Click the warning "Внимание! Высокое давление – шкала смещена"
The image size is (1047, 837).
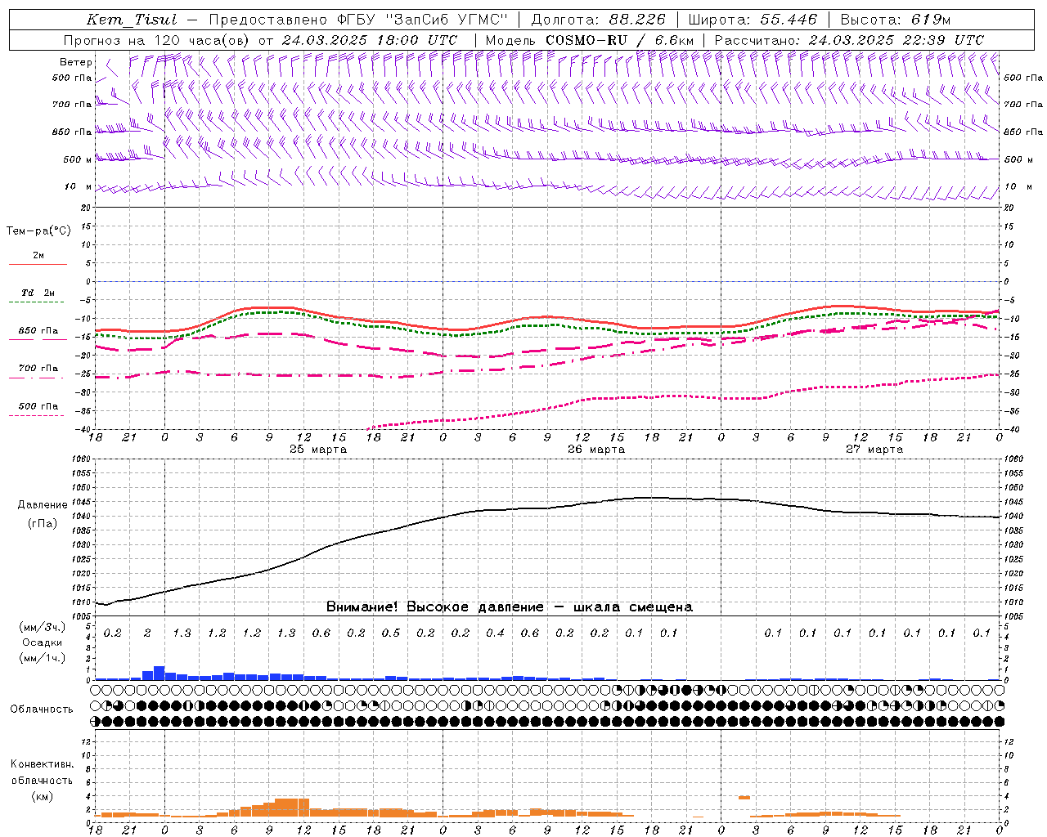(x=510, y=607)
